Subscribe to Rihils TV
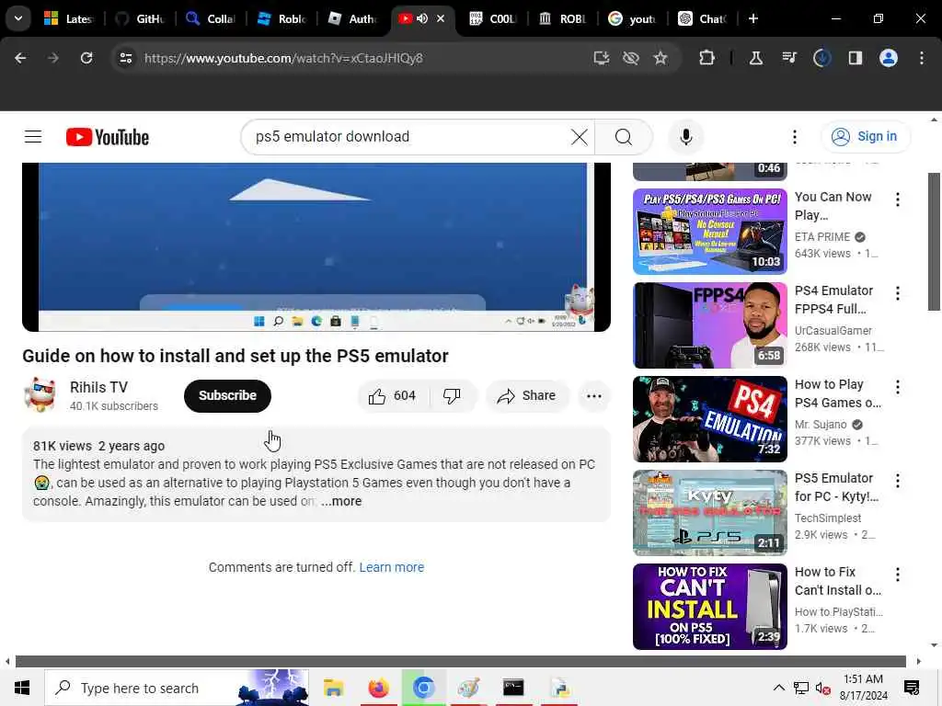942x706 pixels. tap(228, 395)
